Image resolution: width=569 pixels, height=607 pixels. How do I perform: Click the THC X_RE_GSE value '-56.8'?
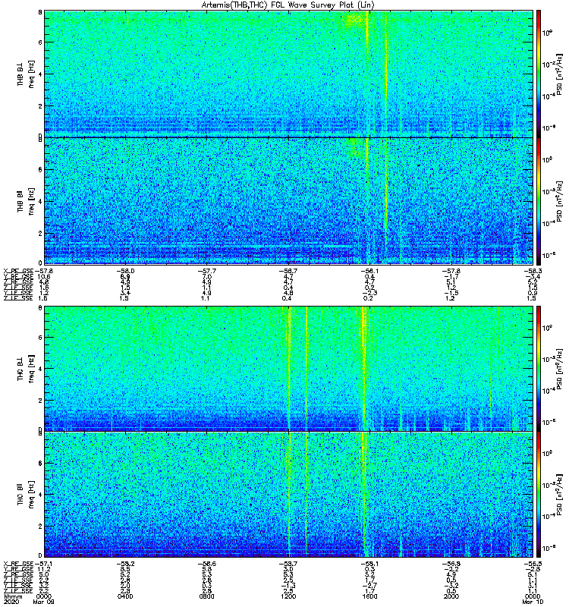coord(451,564)
